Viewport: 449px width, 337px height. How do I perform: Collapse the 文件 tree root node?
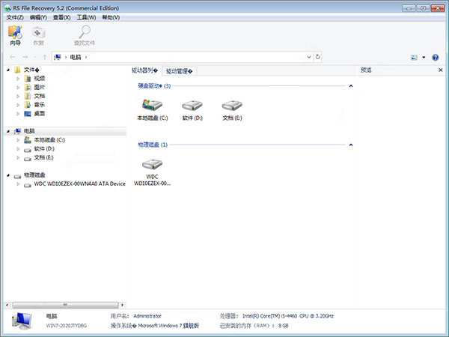8,70
